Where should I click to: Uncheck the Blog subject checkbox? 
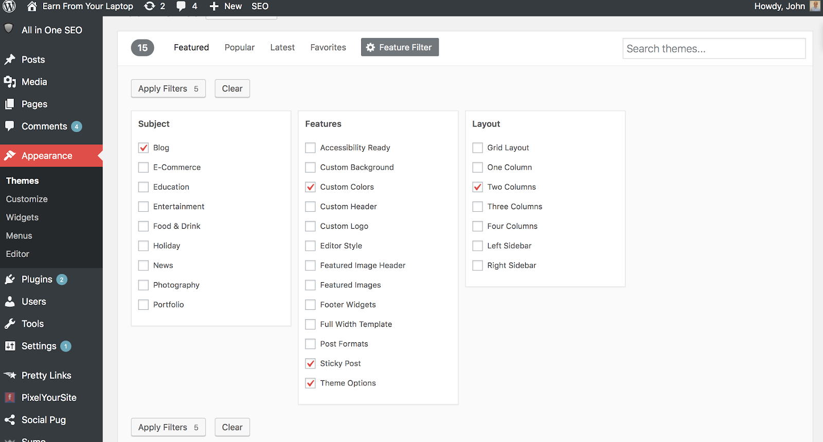point(144,148)
